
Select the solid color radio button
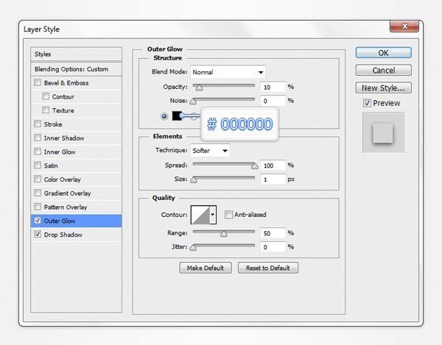click(164, 116)
